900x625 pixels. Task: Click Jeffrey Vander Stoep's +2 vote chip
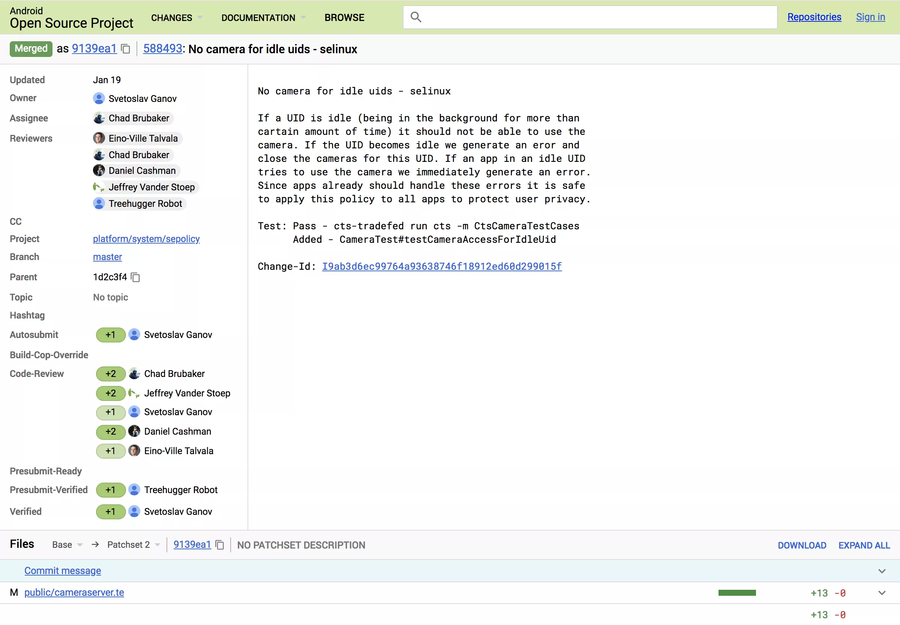coord(111,393)
